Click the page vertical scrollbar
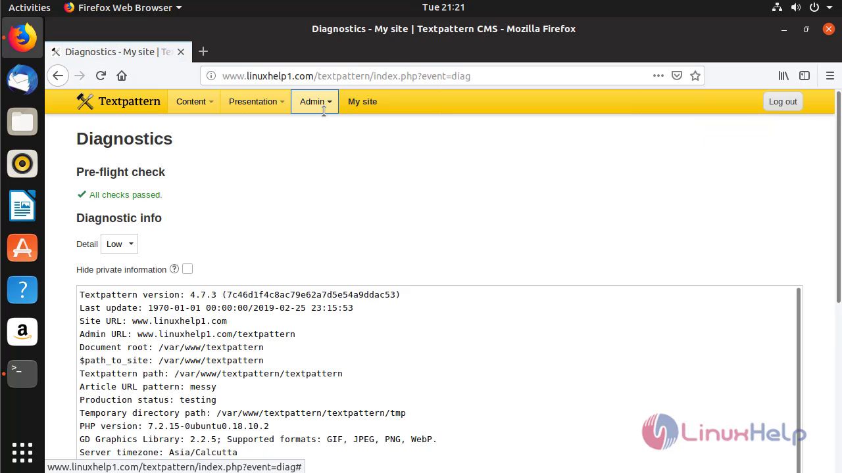This screenshot has height=473, width=842. (838, 197)
